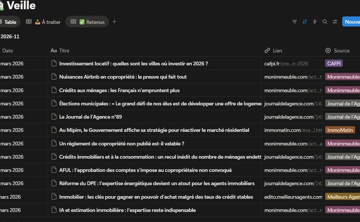The height and width of the screenshot is (222, 360).
Task: Open the filter options icon
Action: [x=294, y=22]
